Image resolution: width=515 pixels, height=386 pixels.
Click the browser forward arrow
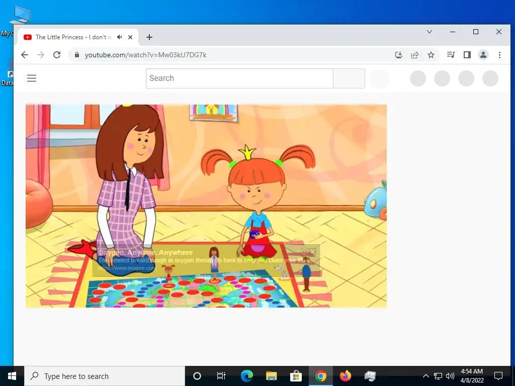[41, 55]
